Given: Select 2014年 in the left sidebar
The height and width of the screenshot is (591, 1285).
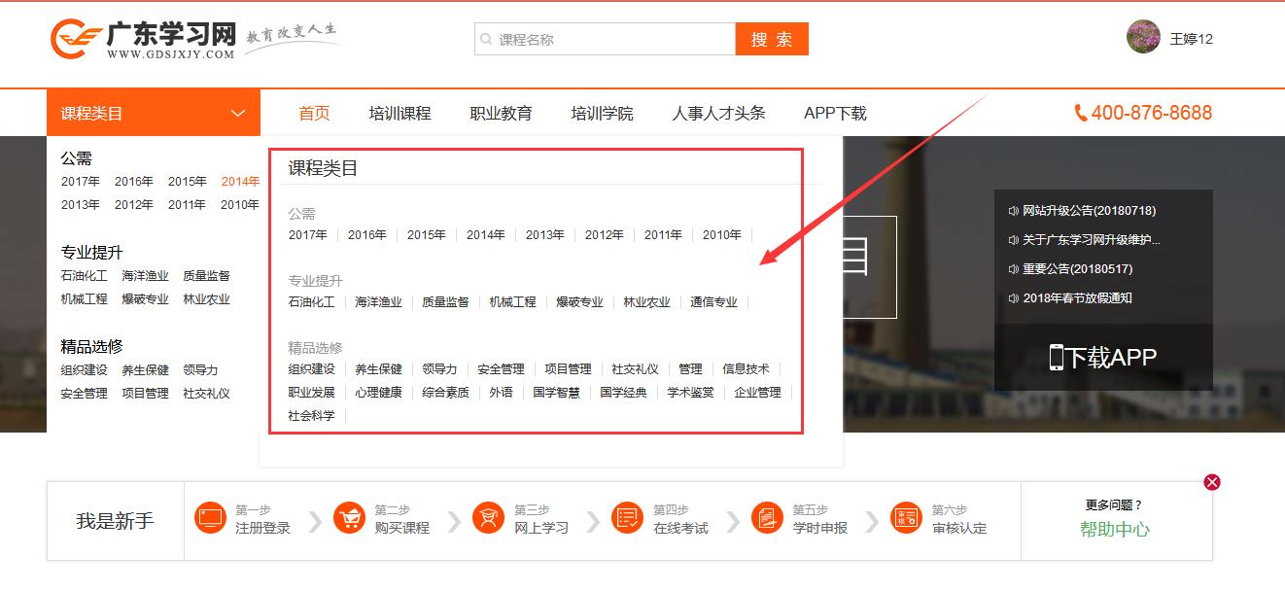Looking at the screenshot, I should 240,182.
